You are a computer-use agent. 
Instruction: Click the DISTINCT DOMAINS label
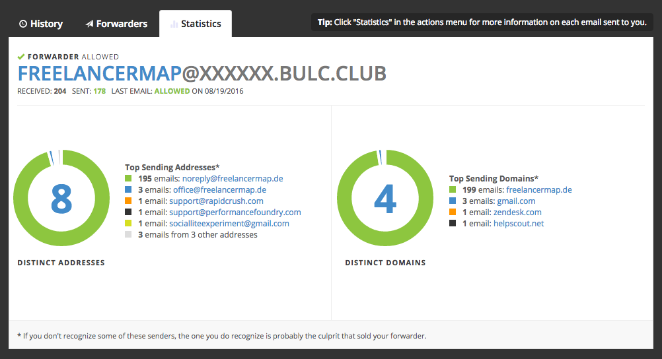click(x=385, y=263)
